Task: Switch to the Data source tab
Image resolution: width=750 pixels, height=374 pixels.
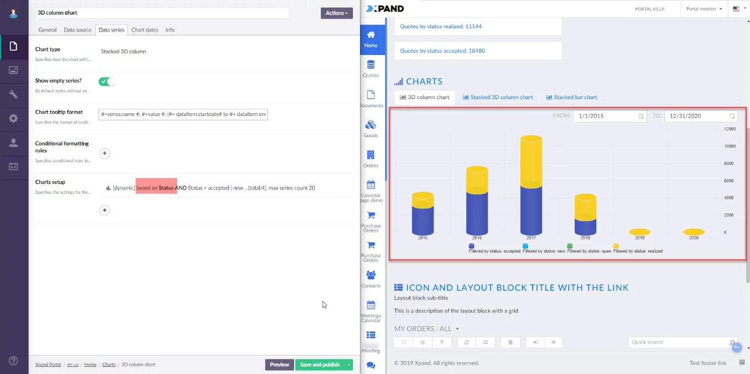Action: 77,30
